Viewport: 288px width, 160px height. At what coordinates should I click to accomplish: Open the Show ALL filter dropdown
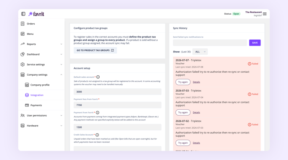coord(200,52)
